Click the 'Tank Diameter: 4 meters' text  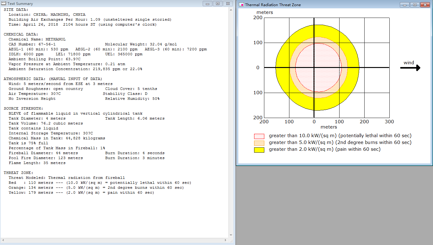[37, 118]
